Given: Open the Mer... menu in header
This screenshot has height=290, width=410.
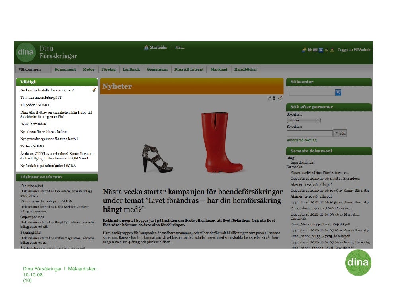Looking at the screenshot, I should [180, 47].
